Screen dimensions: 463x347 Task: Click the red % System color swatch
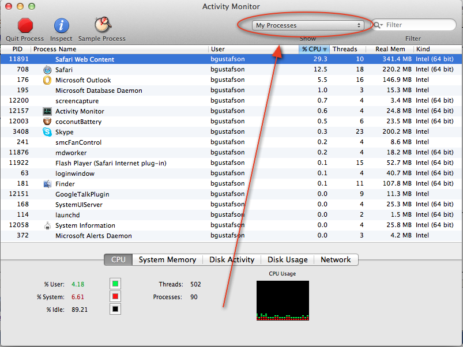click(x=115, y=296)
